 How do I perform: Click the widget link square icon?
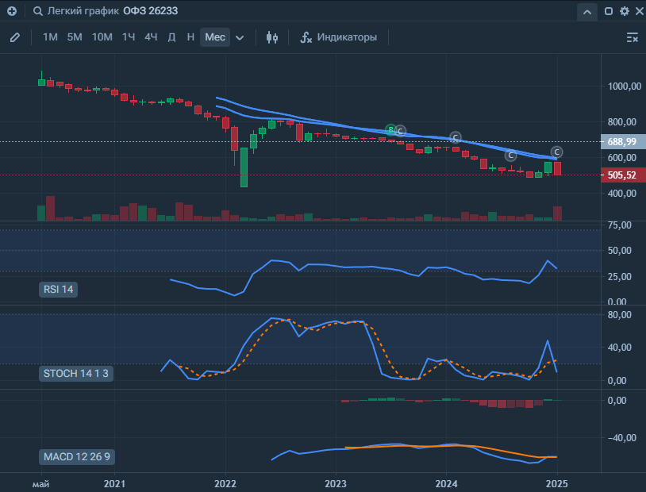click(x=609, y=12)
